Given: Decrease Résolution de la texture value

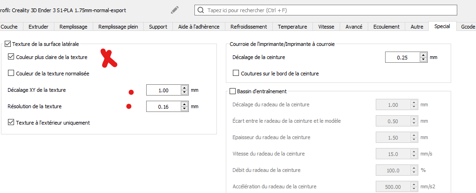Looking at the screenshot, I should click(184, 109).
